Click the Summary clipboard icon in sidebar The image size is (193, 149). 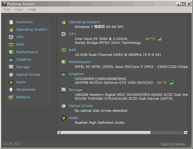point(11,22)
